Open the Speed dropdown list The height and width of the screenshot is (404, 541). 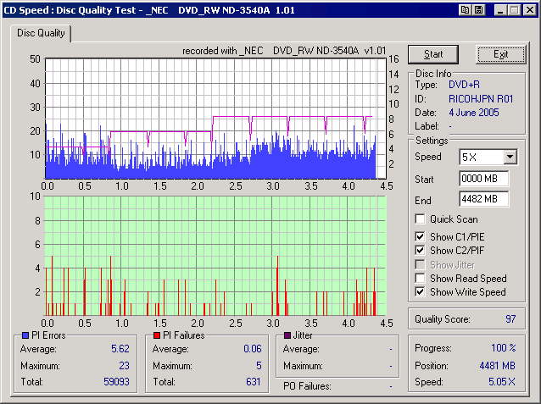509,158
